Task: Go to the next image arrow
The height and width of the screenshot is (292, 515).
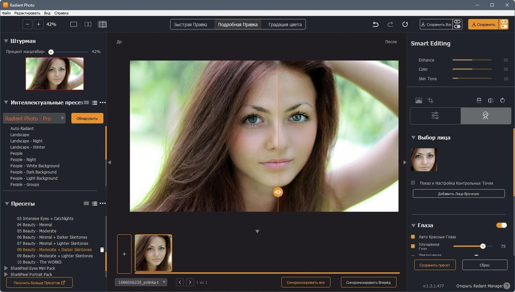Action: pyautogui.click(x=190, y=282)
